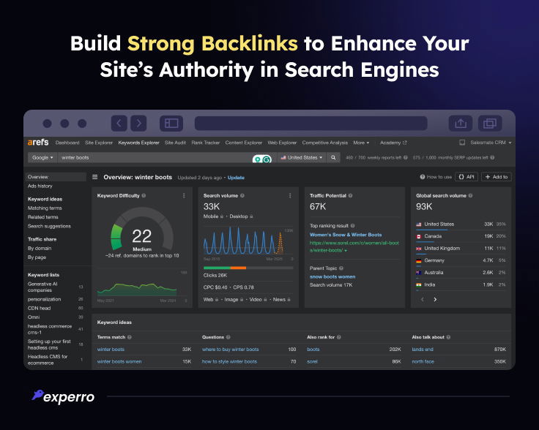This screenshot has height=430, width=539.
Task: Click the clicks distribution color bar
Action: [248, 268]
